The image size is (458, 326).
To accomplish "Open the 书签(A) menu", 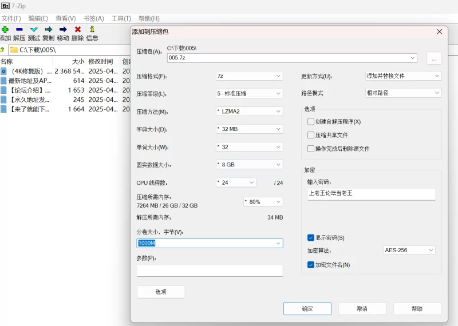I will [x=93, y=18].
